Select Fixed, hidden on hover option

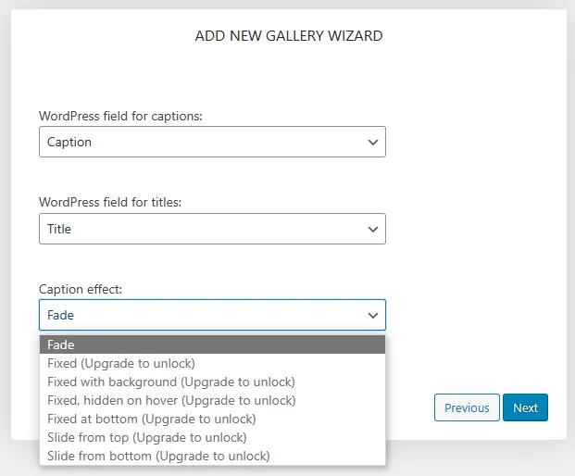point(171,400)
